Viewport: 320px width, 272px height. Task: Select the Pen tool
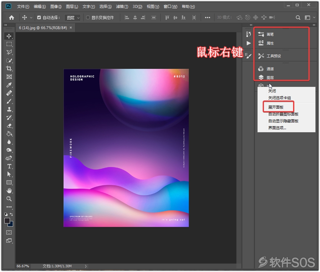point(9,158)
